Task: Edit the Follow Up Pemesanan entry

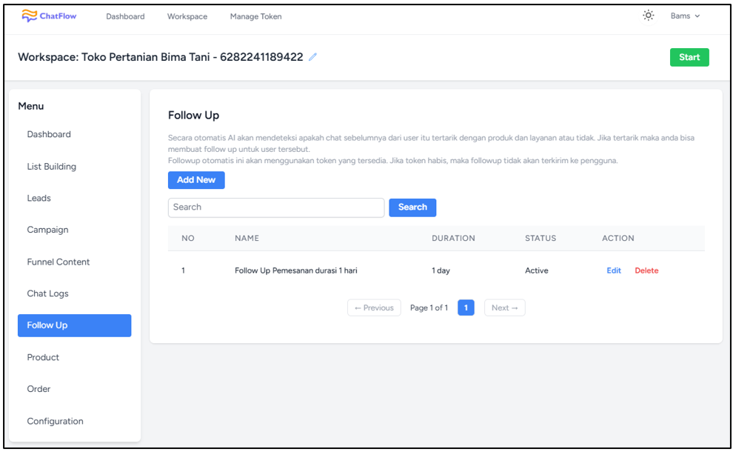Action: [x=614, y=270]
